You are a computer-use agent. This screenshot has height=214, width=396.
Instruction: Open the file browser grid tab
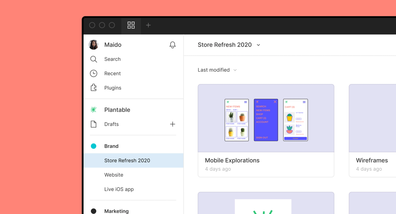tap(131, 25)
